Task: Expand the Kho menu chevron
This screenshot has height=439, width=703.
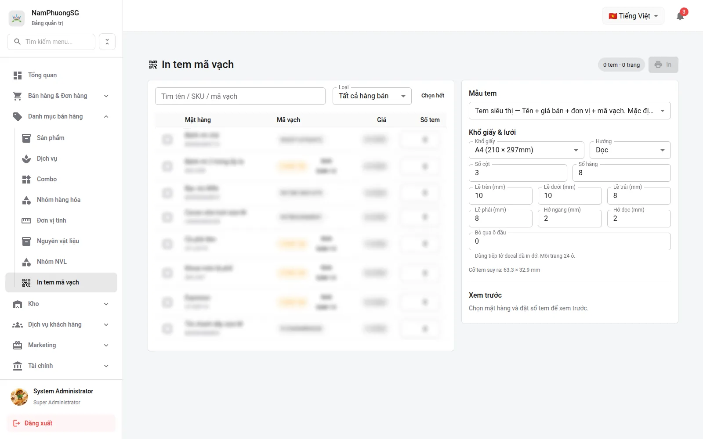Action: click(106, 304)
